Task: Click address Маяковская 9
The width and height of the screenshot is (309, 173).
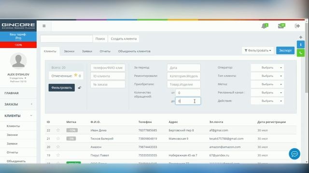Action: (178, 138)
